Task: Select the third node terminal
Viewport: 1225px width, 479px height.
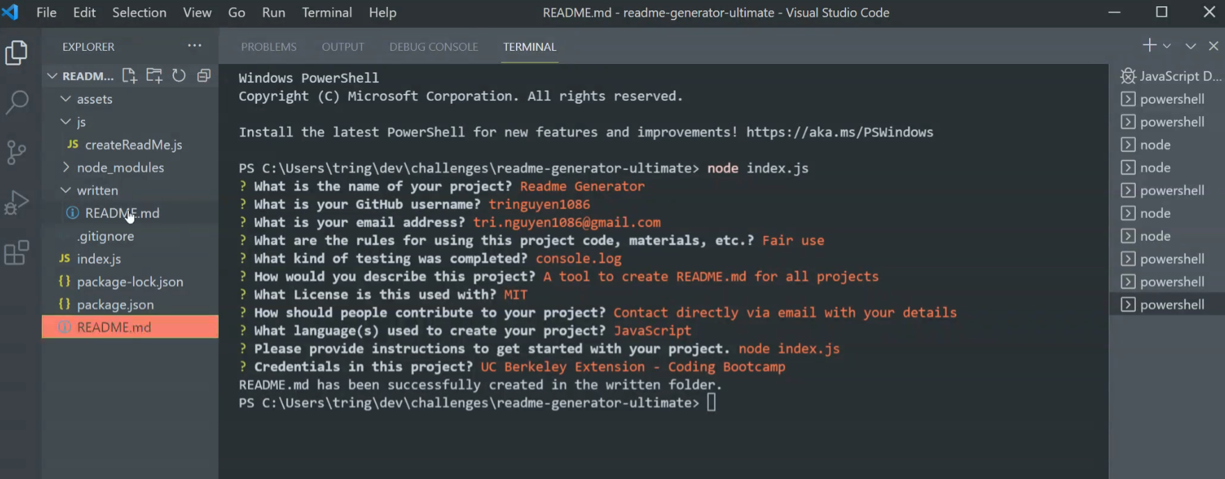Action: point(1167,213)
